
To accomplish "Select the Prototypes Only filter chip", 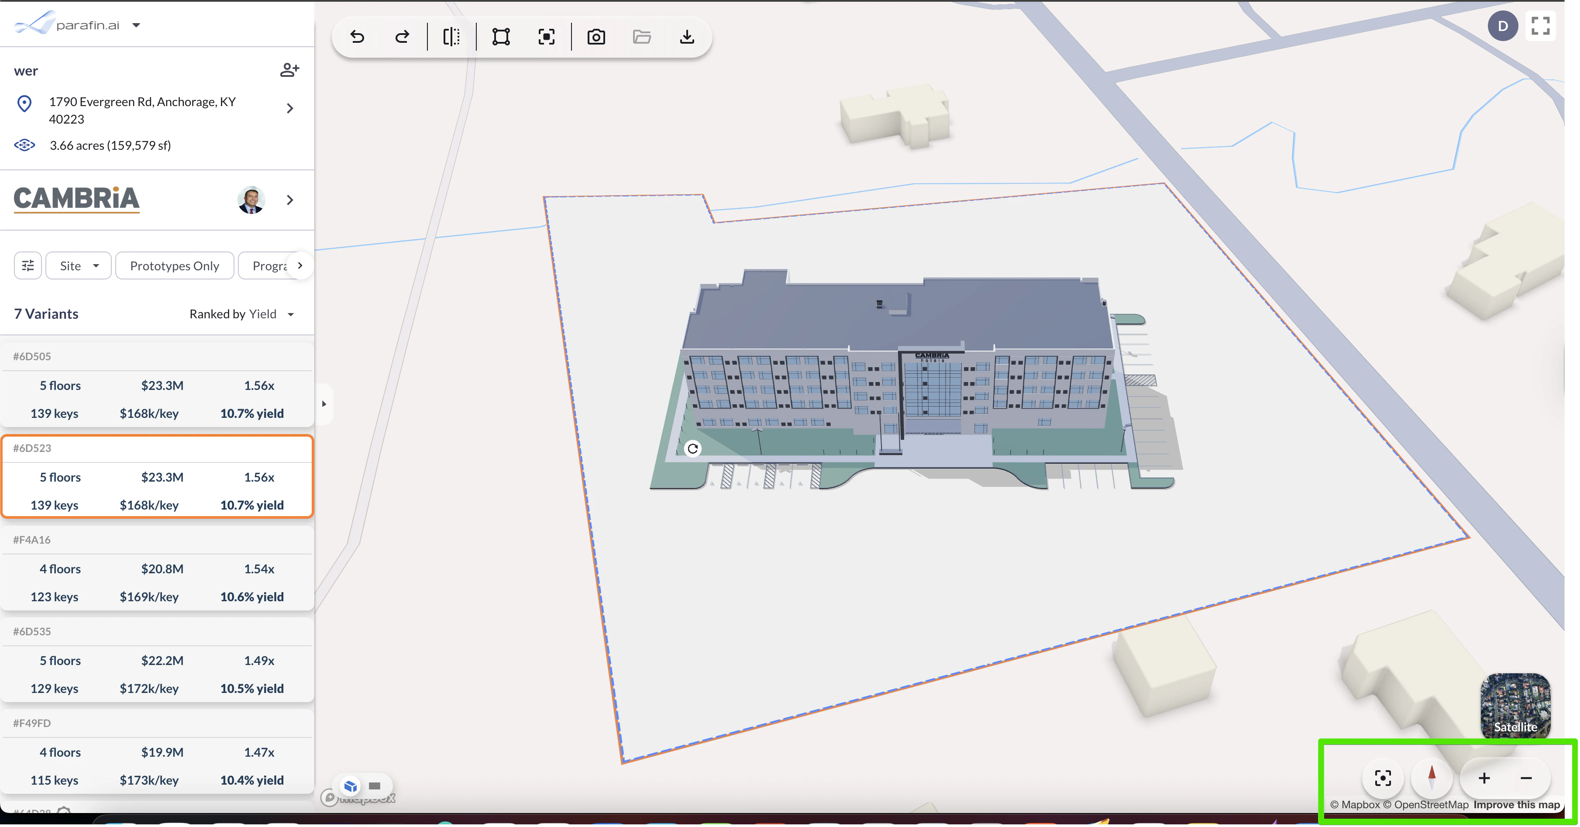I will coord(174,265).
